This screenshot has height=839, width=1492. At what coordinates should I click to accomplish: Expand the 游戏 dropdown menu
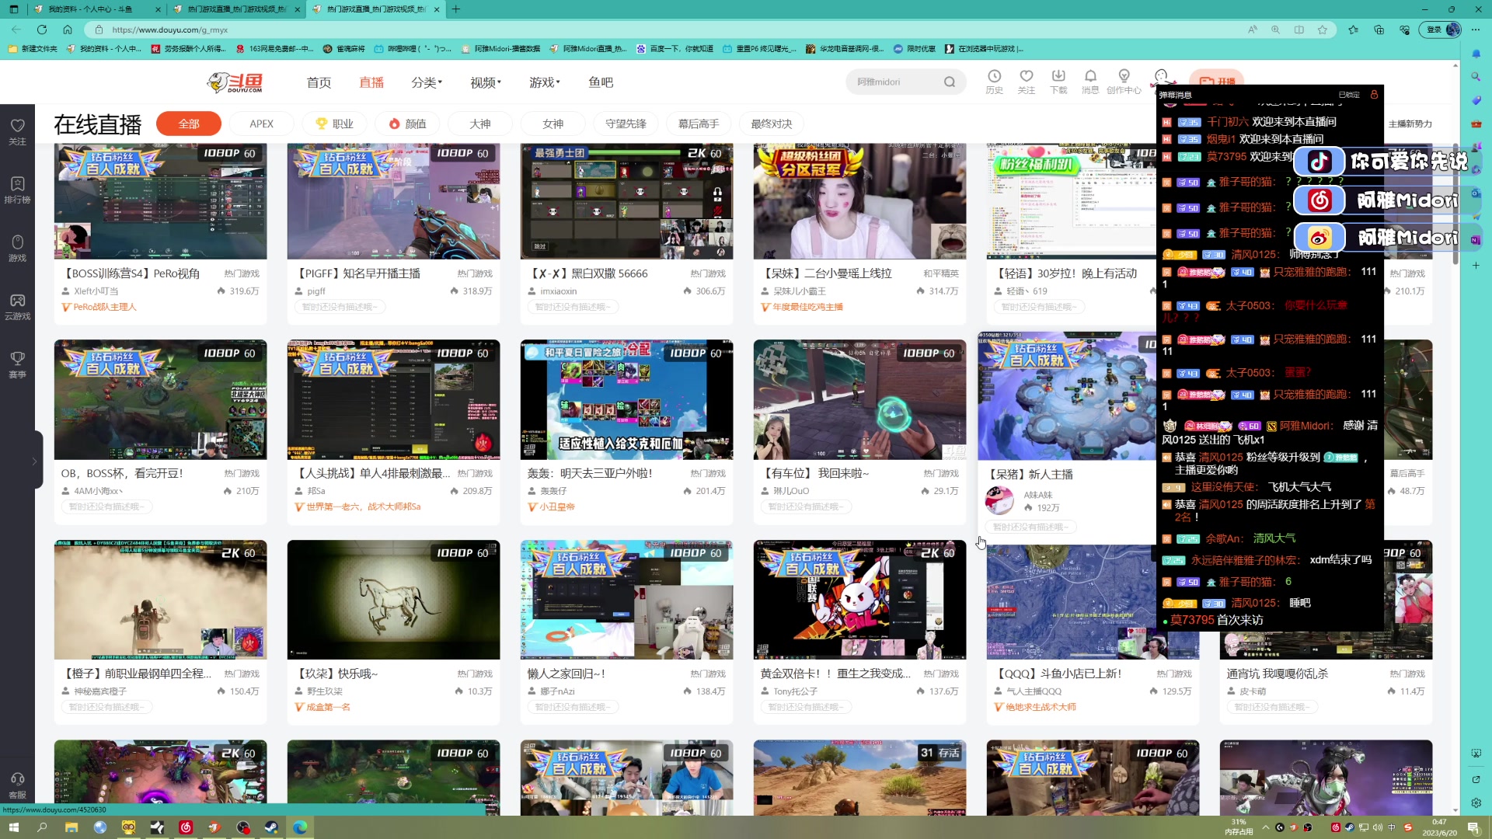544,82
